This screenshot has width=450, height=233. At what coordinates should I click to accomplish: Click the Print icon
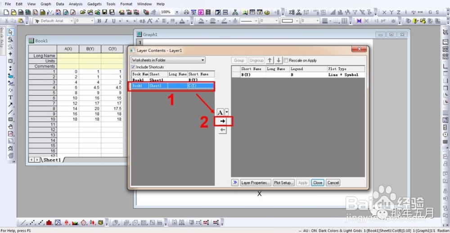click(x=186, y=12)
